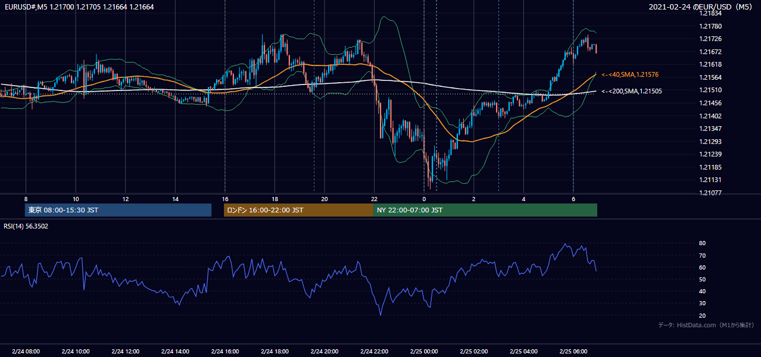Click the EURUSD#,M5 chart title text
The height and width of the screenshot is (357, 761).
coord(79,7)
